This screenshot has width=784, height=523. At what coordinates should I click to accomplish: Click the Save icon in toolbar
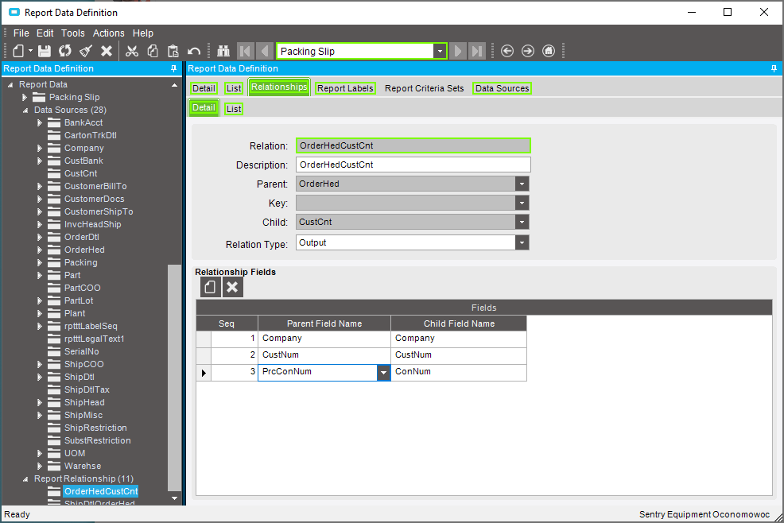click(45, 51)
